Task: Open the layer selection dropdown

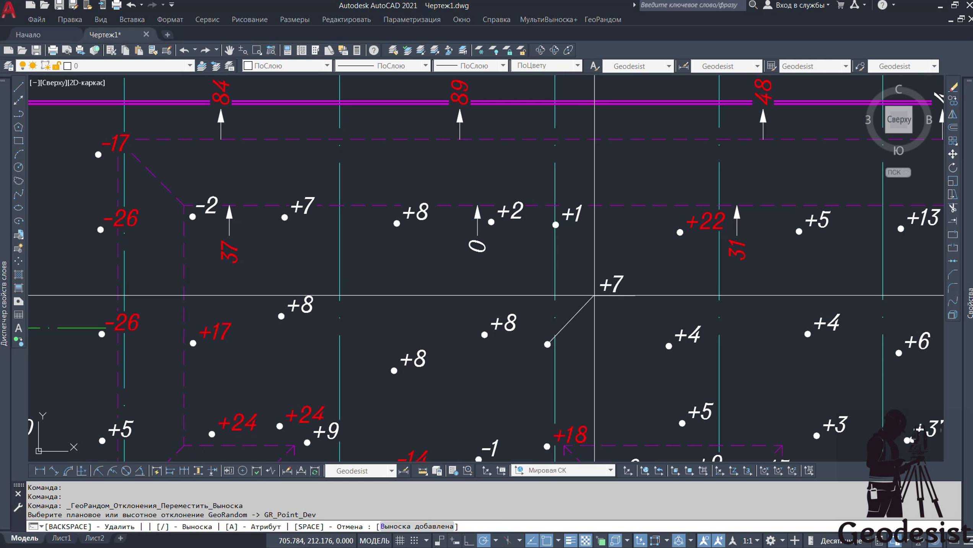Action: pyautogui.click(x=189, y=66)
